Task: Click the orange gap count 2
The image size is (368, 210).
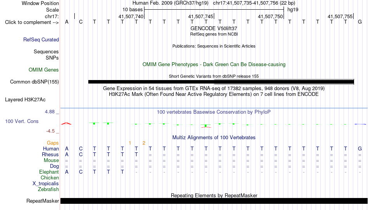Action: 144,143
